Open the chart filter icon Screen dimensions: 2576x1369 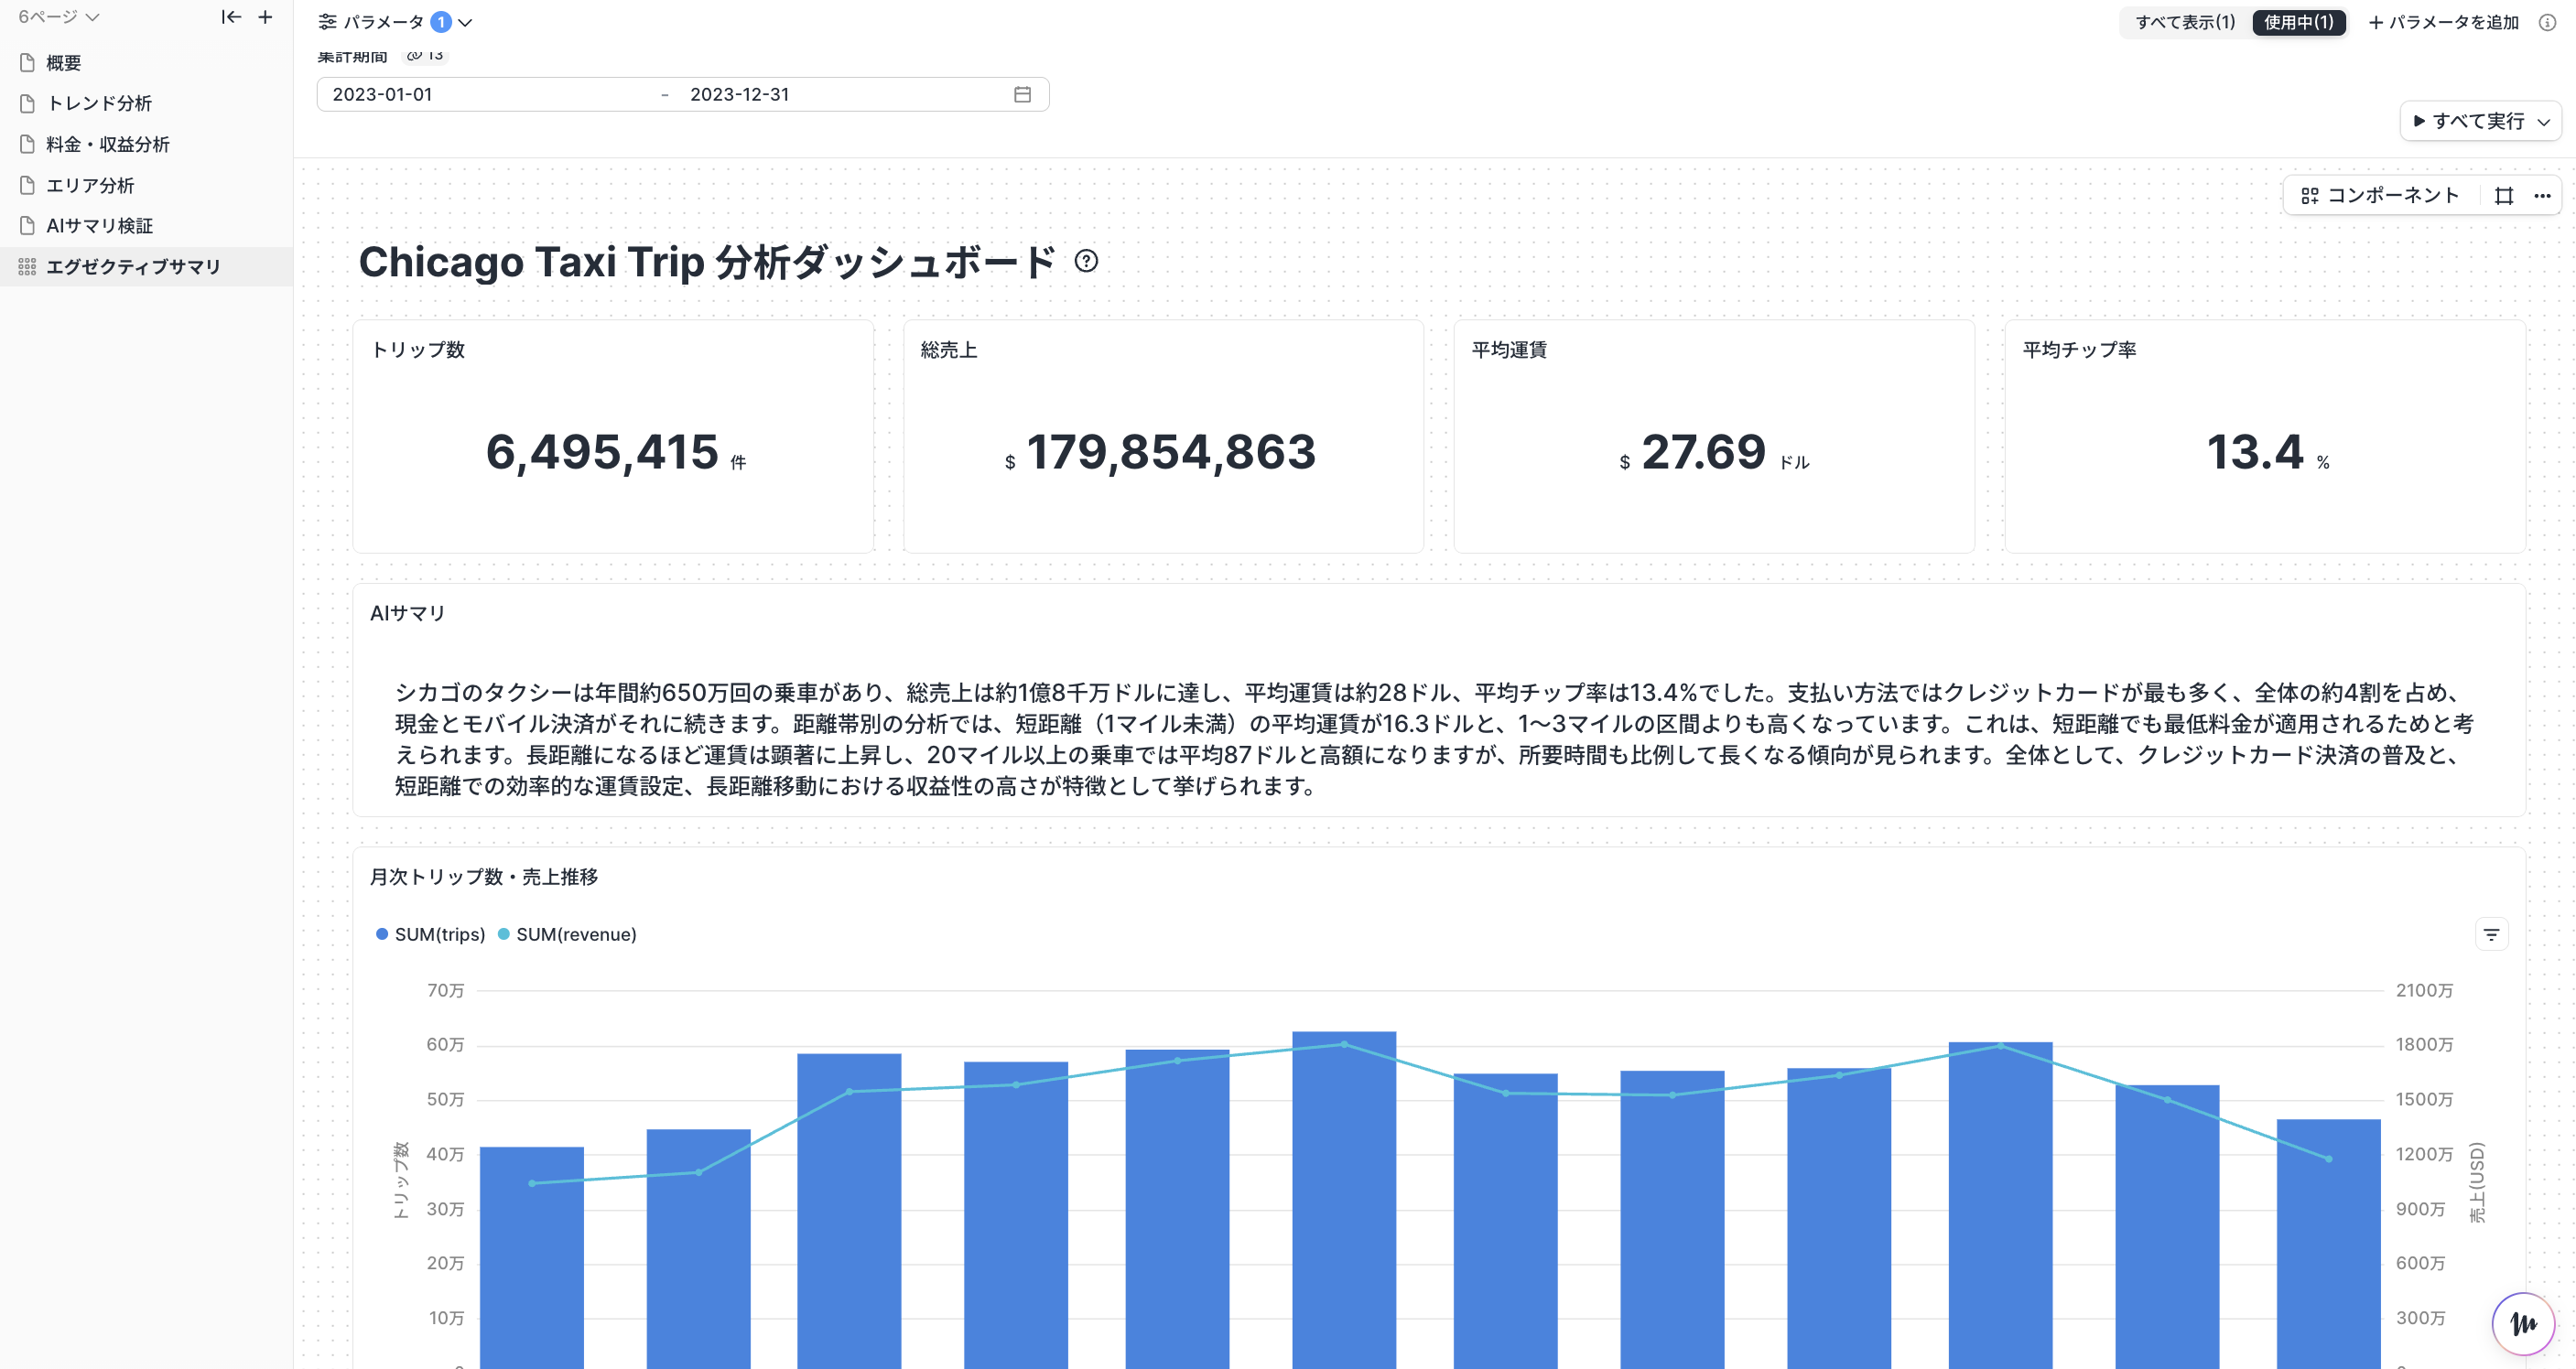pyautogui.click(x=2491, y=935)
